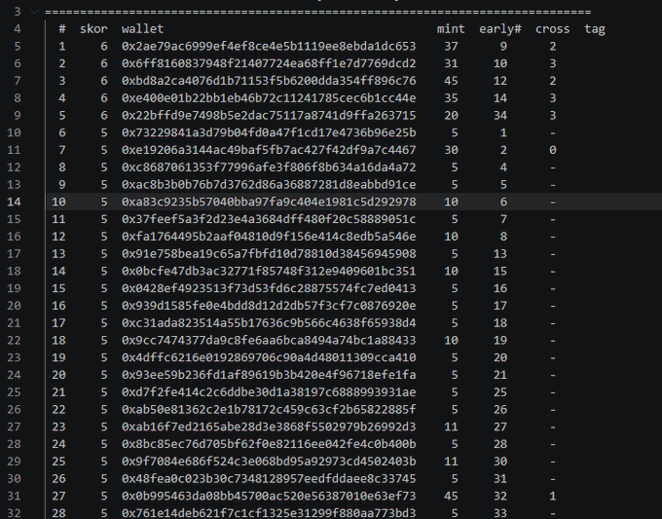Select wallet 0xe19206a3144ac49baf5fb7ac427f42df9a7c4467

click(x=269, y=150)
